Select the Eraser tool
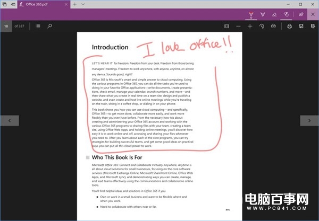 [274, 14]
